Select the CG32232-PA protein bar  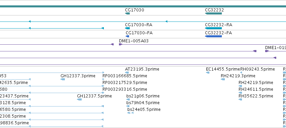point(213,36)
